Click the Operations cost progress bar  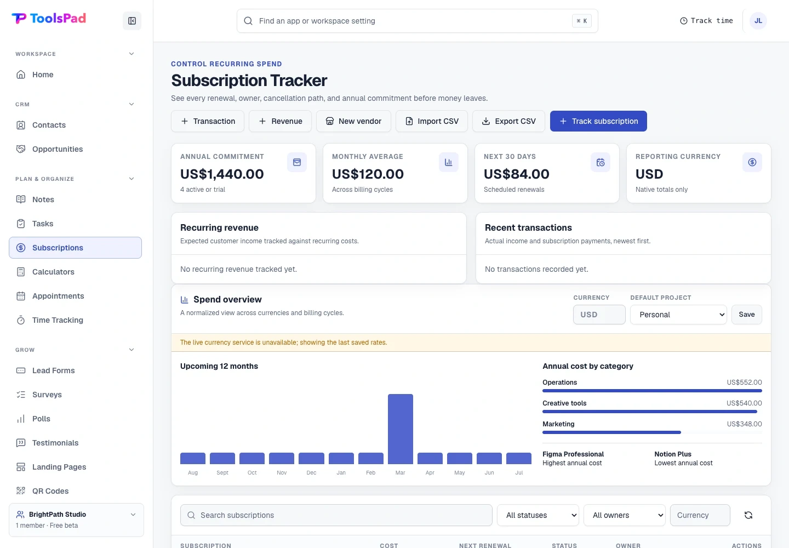pyautogui.click(x=652, y=391)
